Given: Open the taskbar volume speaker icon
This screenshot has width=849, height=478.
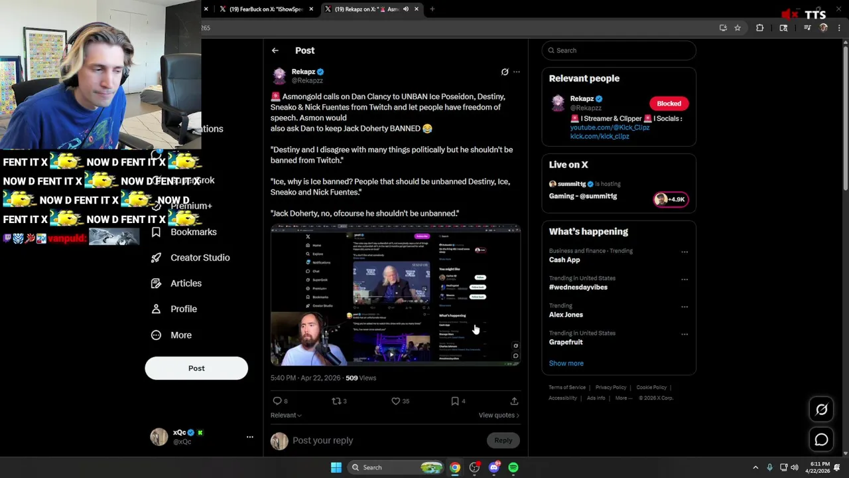Looking at the screenshot, I should [795, 467].
